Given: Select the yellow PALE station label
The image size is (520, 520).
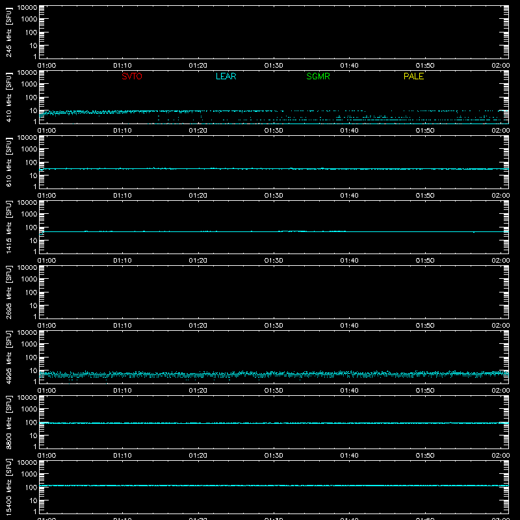Looking at the screenshot, I should tap(413, 76).
